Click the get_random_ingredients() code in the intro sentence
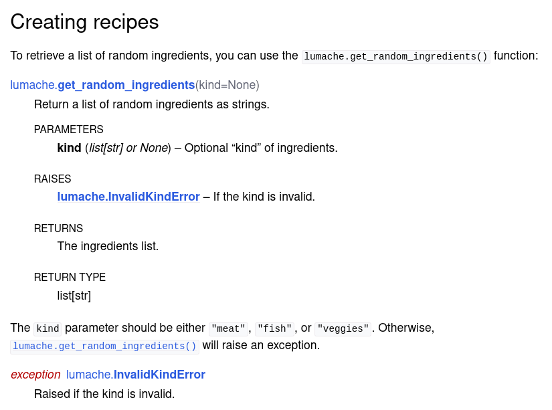This screenshot has height=410, width=552. tap(395, 56)
